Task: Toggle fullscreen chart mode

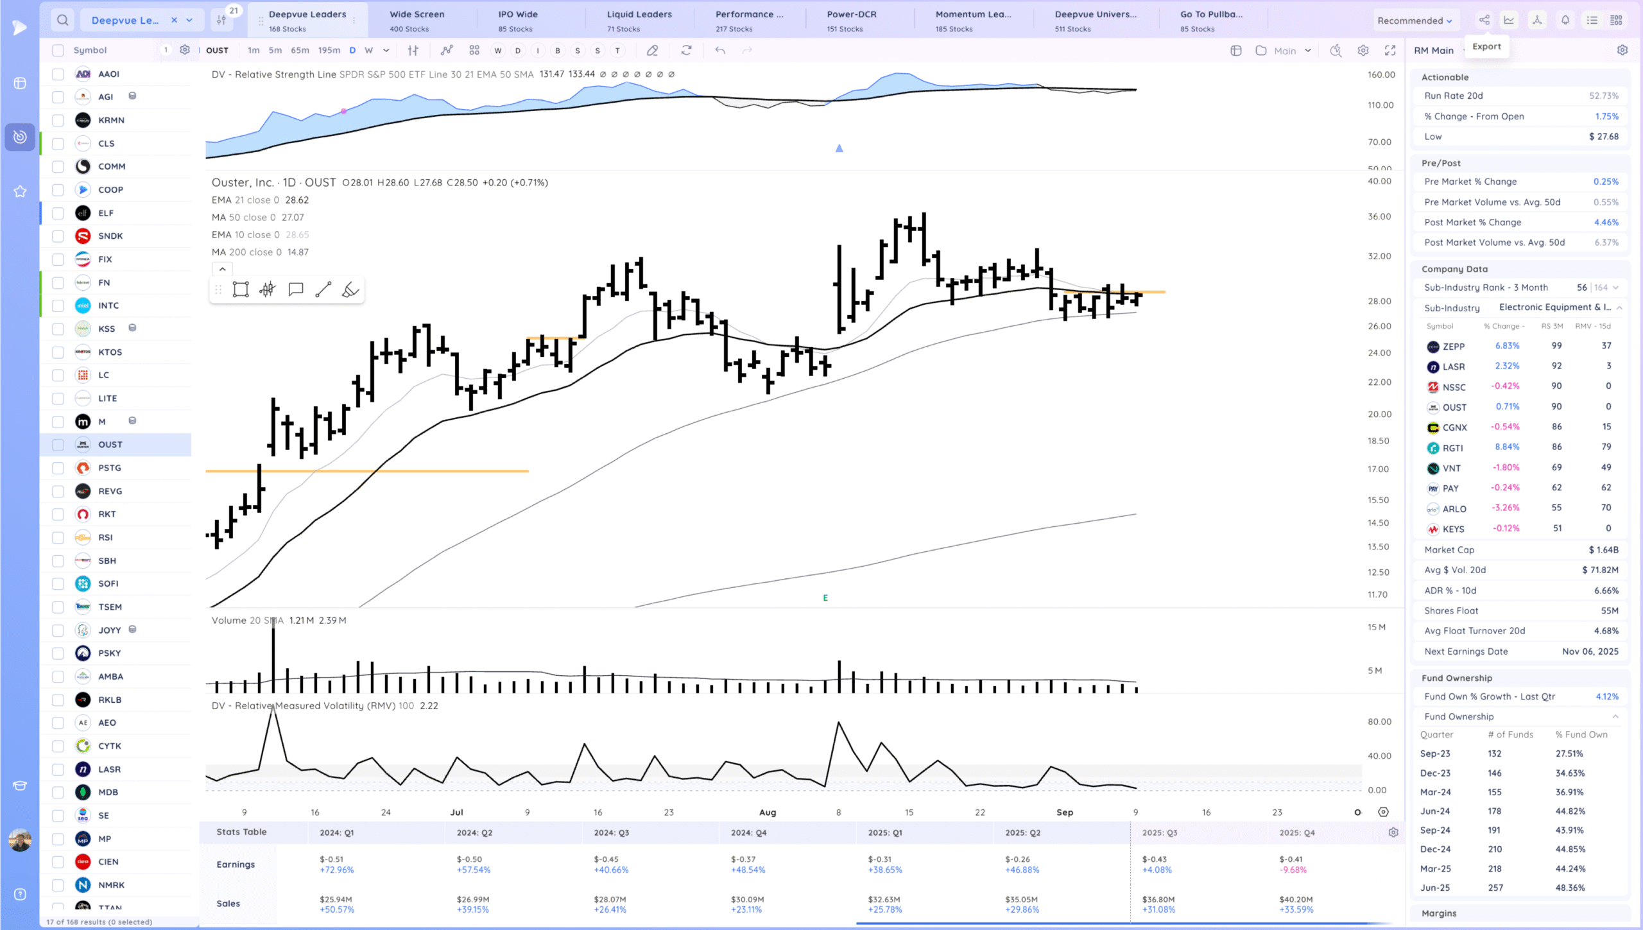Action: tap(1390, 50)
